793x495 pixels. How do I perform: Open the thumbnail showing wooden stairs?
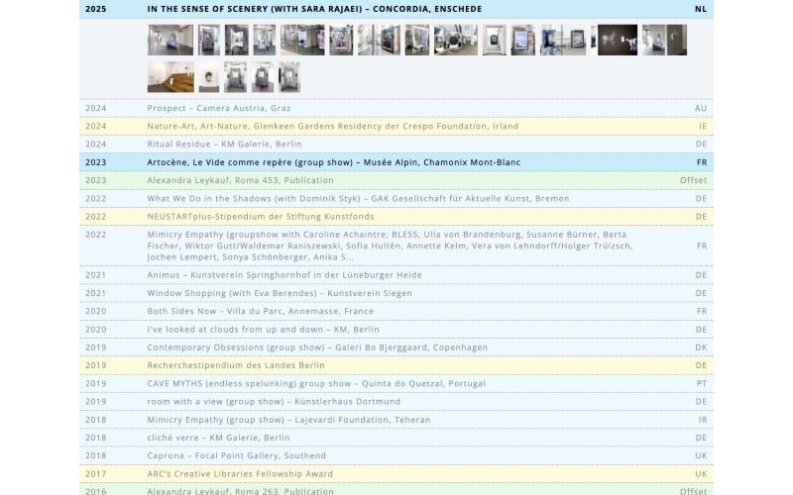(x=170, y=77)
